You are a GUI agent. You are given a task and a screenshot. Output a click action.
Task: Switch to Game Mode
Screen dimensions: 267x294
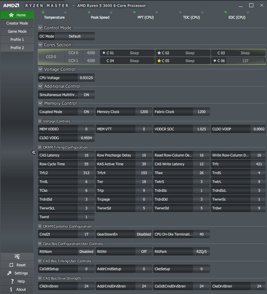(17, 31)
